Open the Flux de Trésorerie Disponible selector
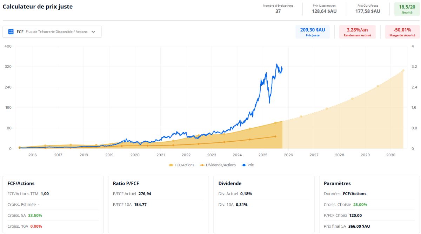This screenshot has width=421, height=234. point(52,32)
